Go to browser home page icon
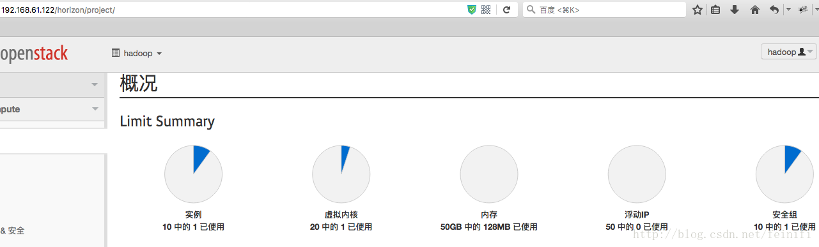The width and height of the screenshot is (819, 247). 755,10
